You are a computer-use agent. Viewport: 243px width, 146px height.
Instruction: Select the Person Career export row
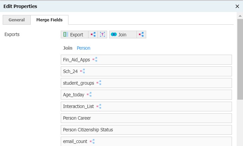[146, 118]
